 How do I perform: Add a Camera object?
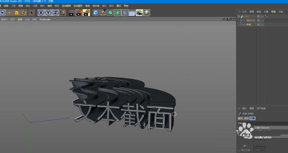[x=139, y=13]
